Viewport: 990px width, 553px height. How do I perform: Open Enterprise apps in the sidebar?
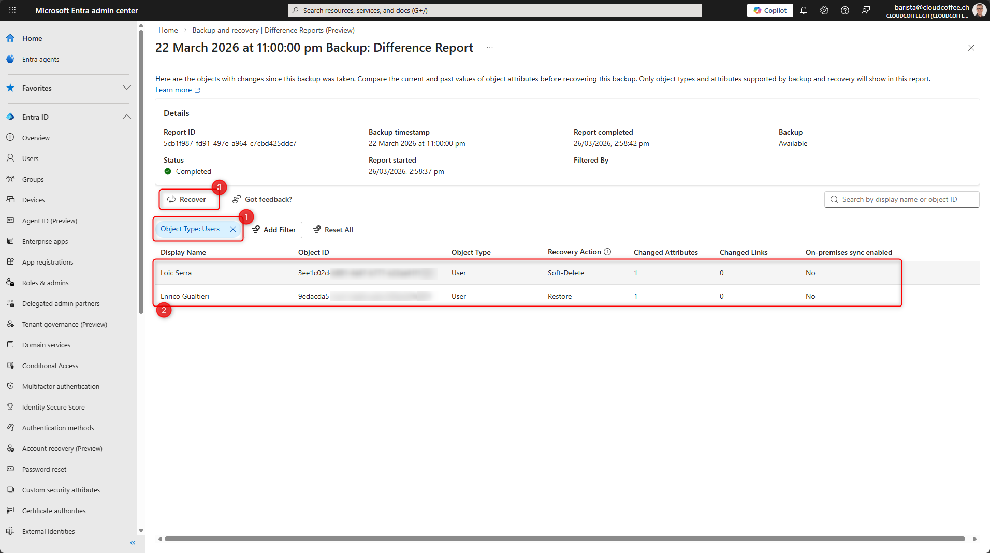(45, 241)
